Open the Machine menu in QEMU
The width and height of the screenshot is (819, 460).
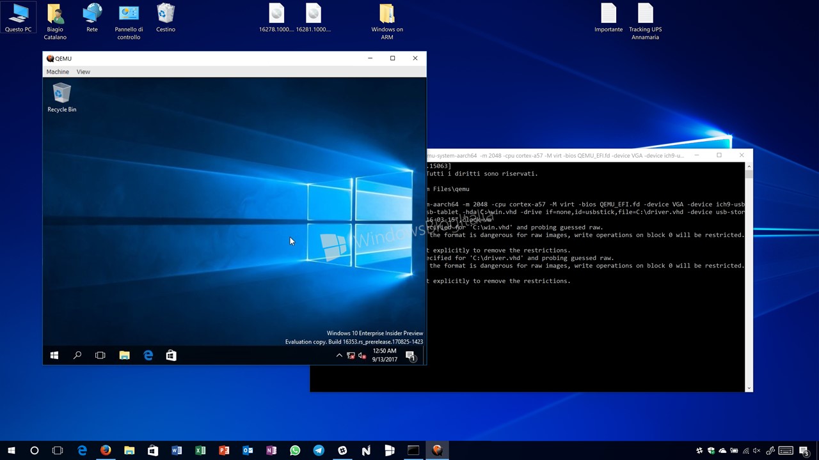point(58,72)
